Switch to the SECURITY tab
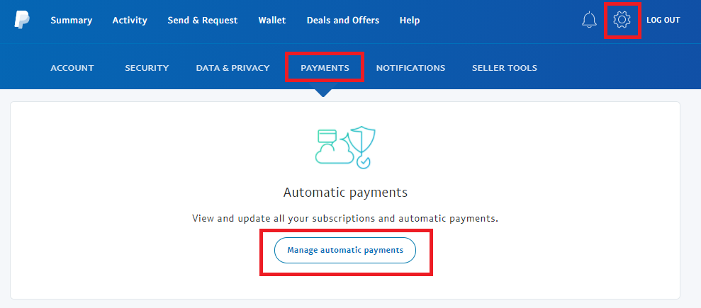The width and height of the screenshot is (701, 308). (x=147, y=68)
